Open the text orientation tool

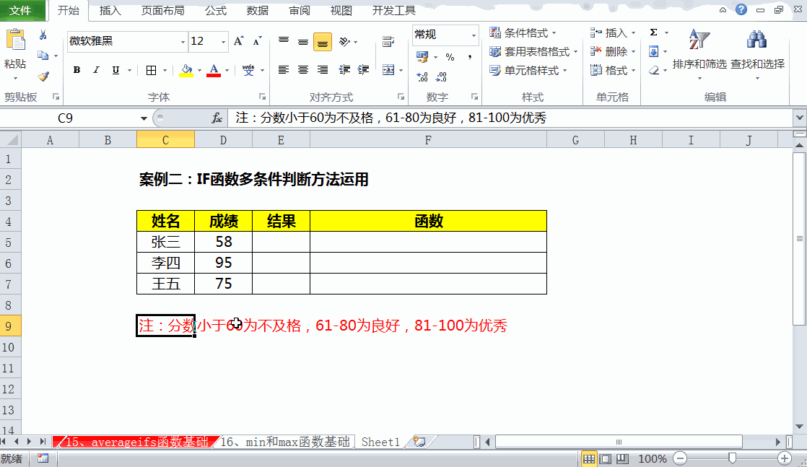[x=345, y=41]
